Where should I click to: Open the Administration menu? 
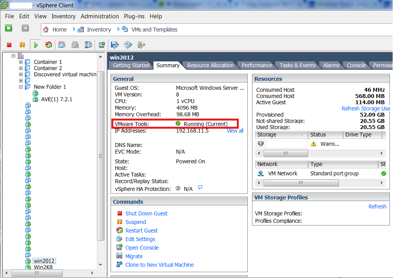tap(100, 16)
